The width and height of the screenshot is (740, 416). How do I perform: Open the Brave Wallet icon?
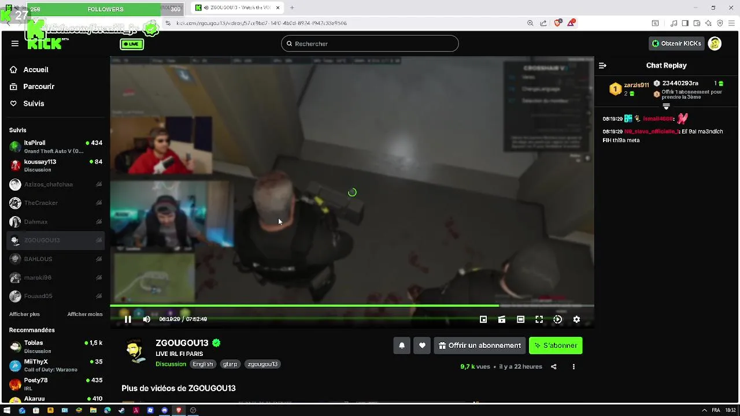(697, 23)
